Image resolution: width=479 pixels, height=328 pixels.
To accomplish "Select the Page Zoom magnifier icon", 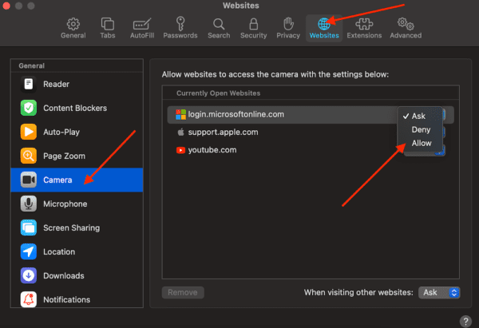I will point(29,156).
